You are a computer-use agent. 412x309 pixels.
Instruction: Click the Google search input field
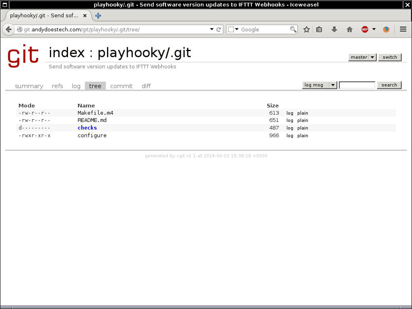point(264,29)
